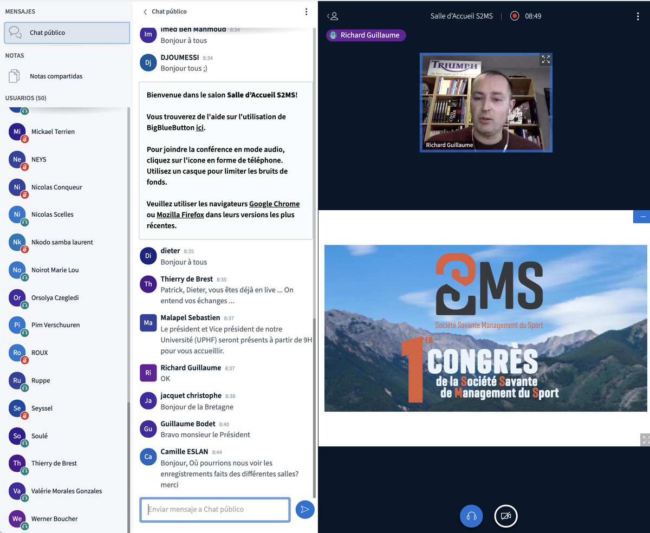This screenshot has width=650, height=533.
Task: Click the We avatar of Werner Boucher
Action: [x=17, y=518]
